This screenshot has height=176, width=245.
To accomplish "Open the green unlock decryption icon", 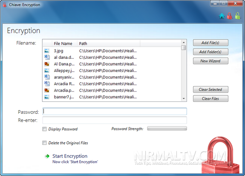I will tap(237, 16).
